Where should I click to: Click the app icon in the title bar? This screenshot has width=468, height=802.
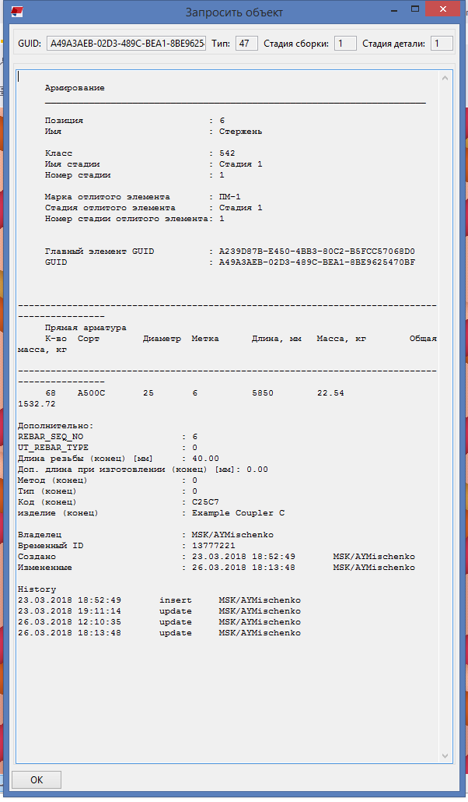point(17,11)
